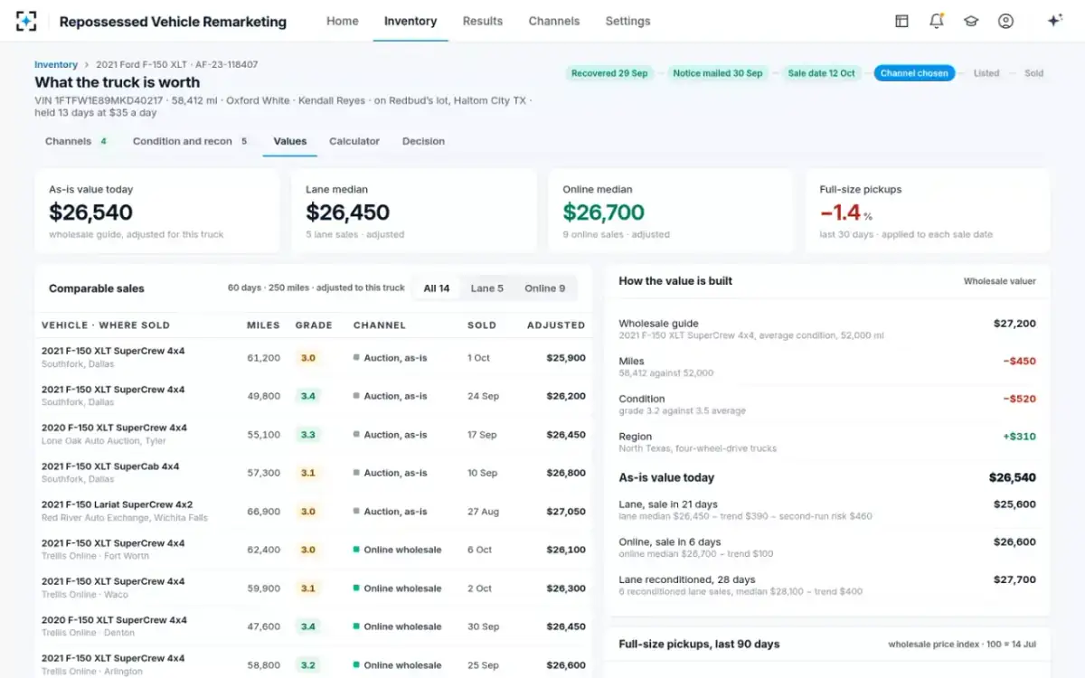This screenshot has height=678, width=1085.
Task: Click the 61,200 miles cell
Action: point(263,358)
